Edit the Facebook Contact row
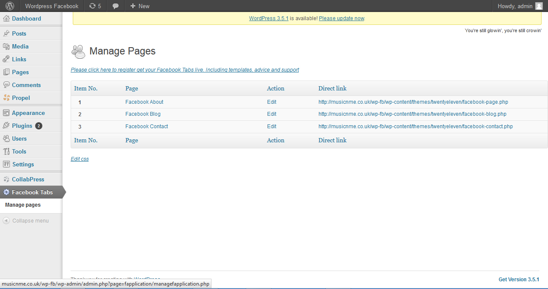This screenshot has width=548, height=289. click(x=271, y=126)
